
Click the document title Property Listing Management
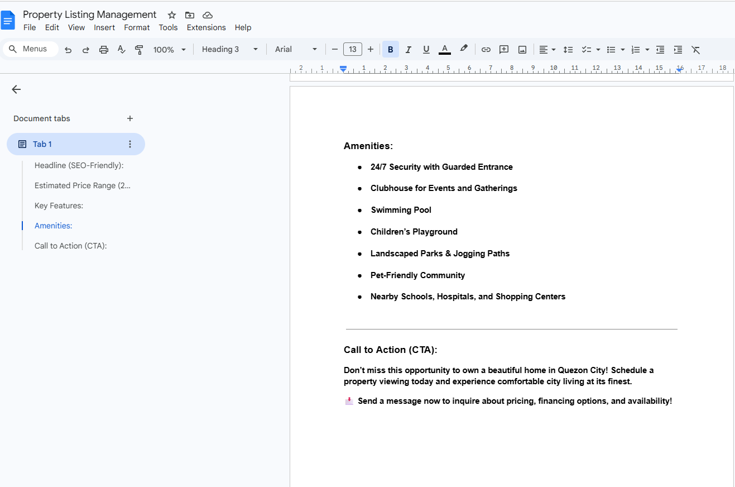[90, 15]
